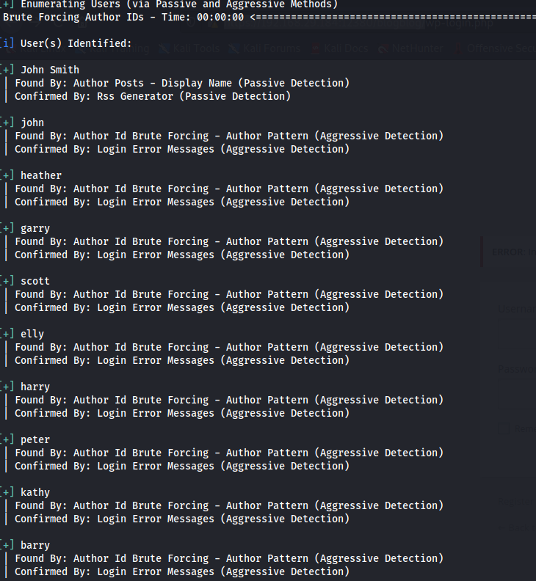Click the [+] marker next to John Smith

7,70
